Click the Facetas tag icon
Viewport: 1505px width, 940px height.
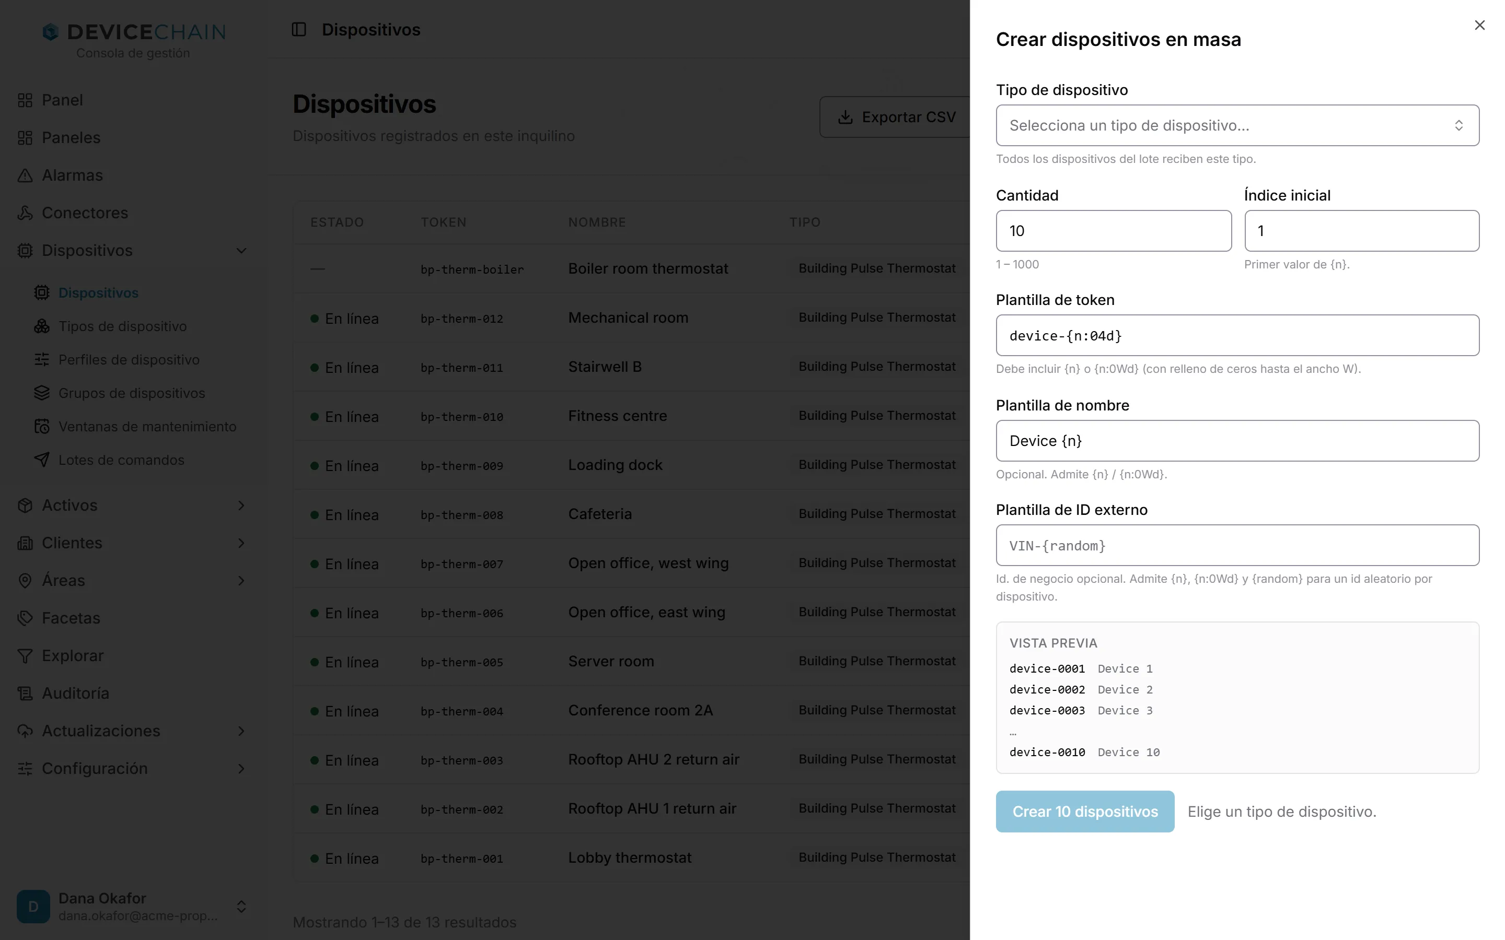coord(25,618)
